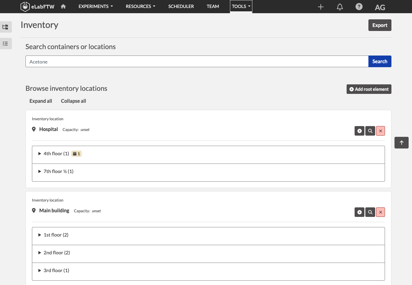This screenshot has width=412, height=285.
Task: Open the help question mark menu
Action: coord(359,6)
